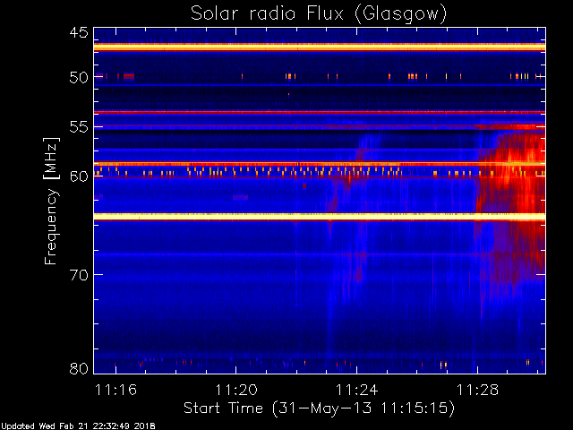Click the "Updated Wed Feb 21" timestamp text
The height and width of the screenshot is (430, 573).
coord(78,426)
